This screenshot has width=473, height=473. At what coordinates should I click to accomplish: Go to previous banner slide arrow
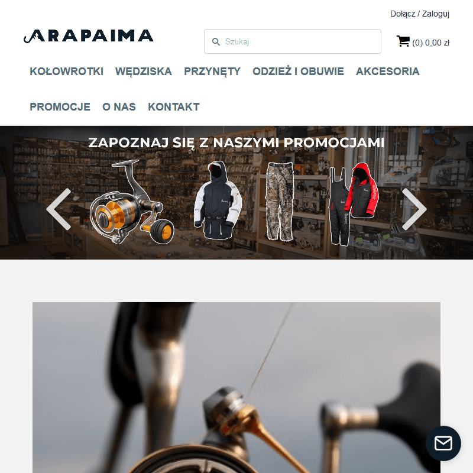(59, 209)
